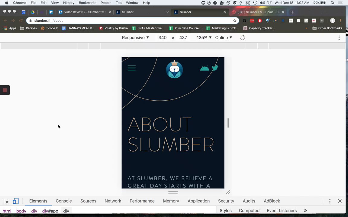348x217 pixels.
Task: Open a new Chrome tab
Action: pyautogui.click(x=292, y=12)
